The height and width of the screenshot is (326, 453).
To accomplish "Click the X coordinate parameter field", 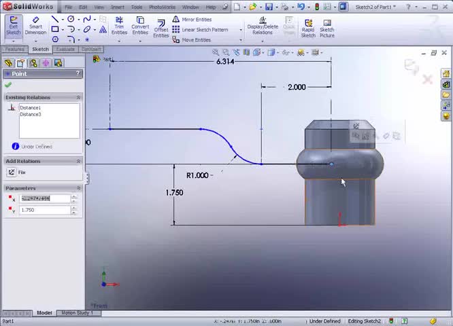I will click(x=45, y=198).
